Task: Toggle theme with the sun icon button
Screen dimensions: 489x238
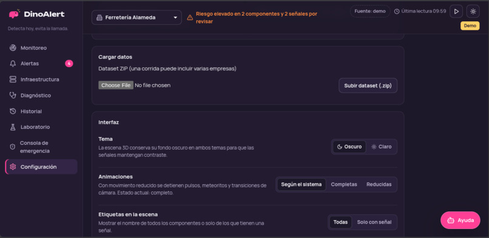Action: click(x=473, y=12)
